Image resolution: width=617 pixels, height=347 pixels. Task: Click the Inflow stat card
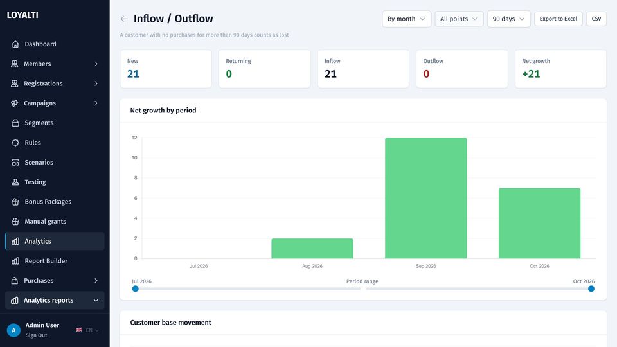click(x=363, y=69)
